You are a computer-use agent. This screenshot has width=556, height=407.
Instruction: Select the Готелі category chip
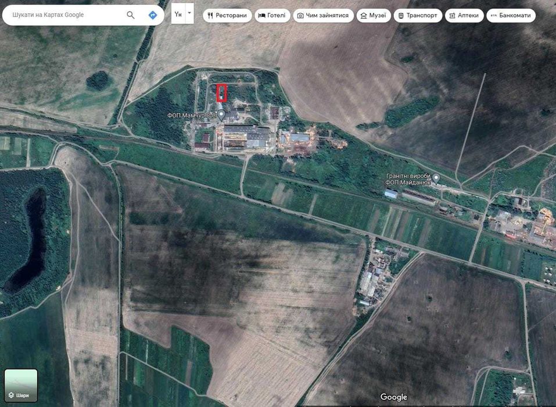(272, 16)
